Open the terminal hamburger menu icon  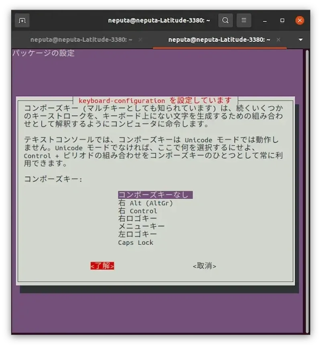pyautogui.click(x=244, y=20)
